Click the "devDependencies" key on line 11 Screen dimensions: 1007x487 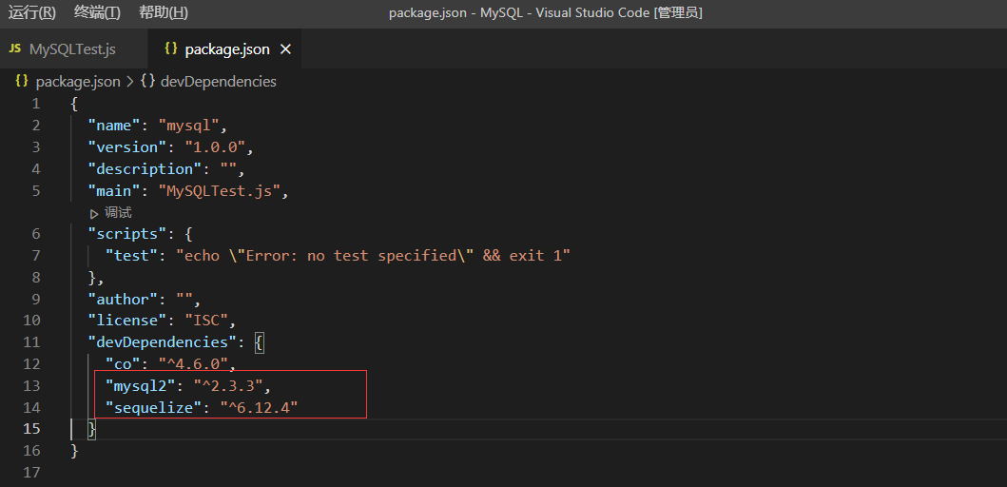(x=163, y=341)
